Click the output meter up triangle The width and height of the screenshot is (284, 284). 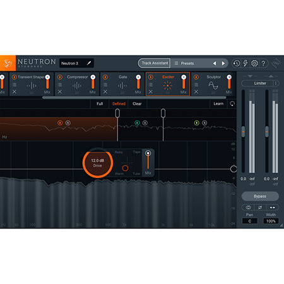click(271, 76)
